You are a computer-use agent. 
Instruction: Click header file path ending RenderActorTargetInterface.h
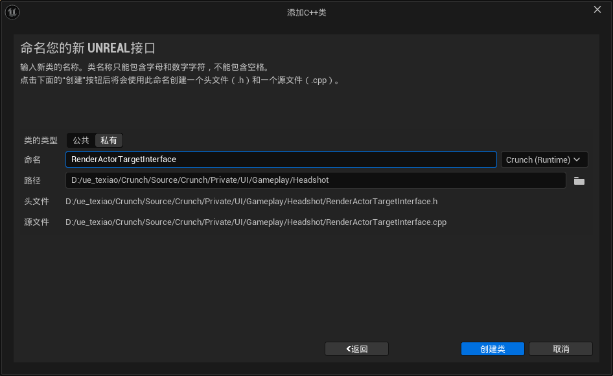(x=251, y=202)
